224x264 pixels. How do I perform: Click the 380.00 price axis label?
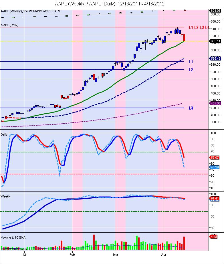click(x=215, y=122)
